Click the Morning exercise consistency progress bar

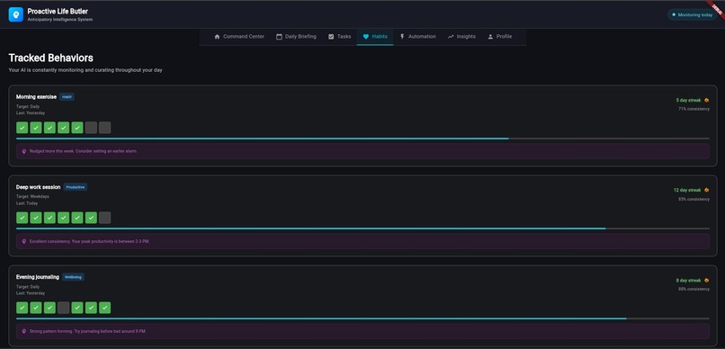[362, 139]
